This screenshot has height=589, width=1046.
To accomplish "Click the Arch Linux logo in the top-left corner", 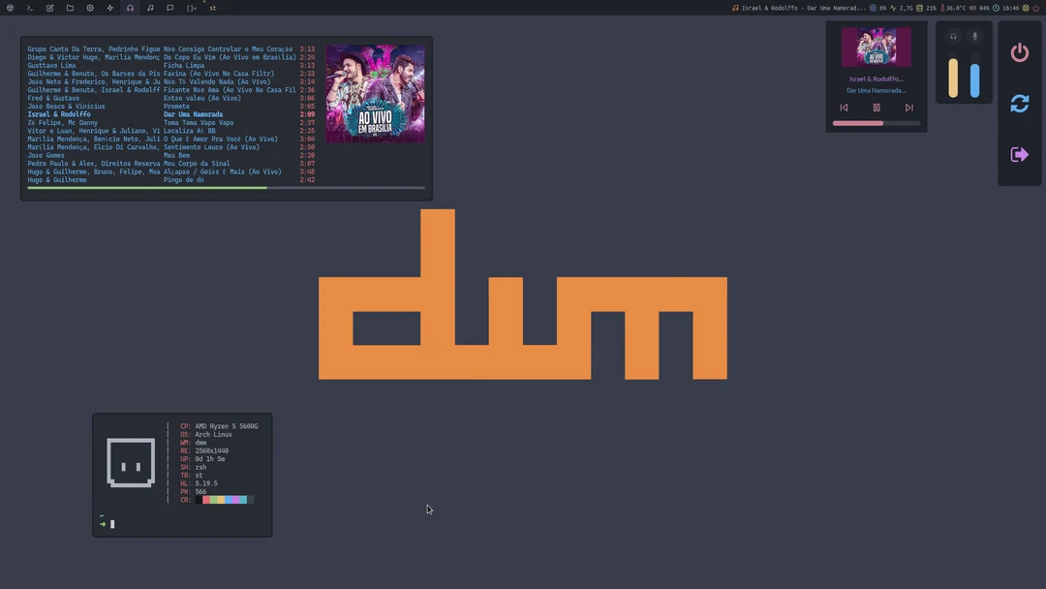I will point(10,8).
